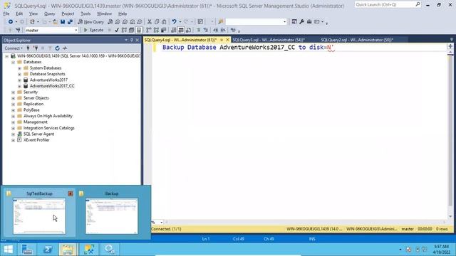Viewport: 456px width, 256px height.
Task: Pin the Object Explorer panel (auto hide)
Action: 131,40
